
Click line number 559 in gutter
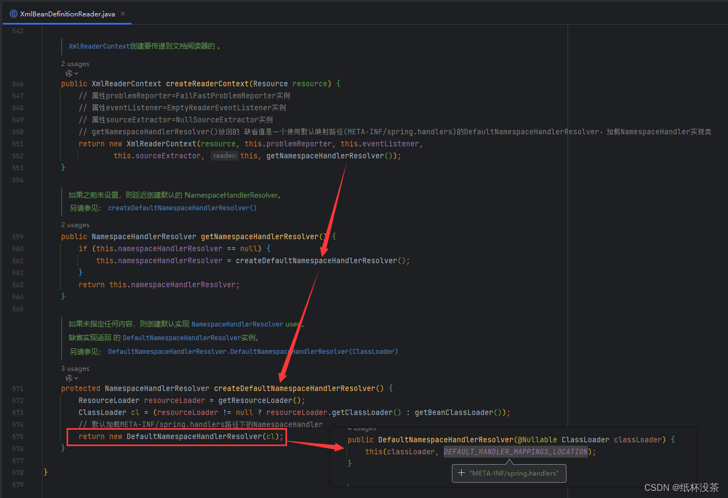point(18,236)
